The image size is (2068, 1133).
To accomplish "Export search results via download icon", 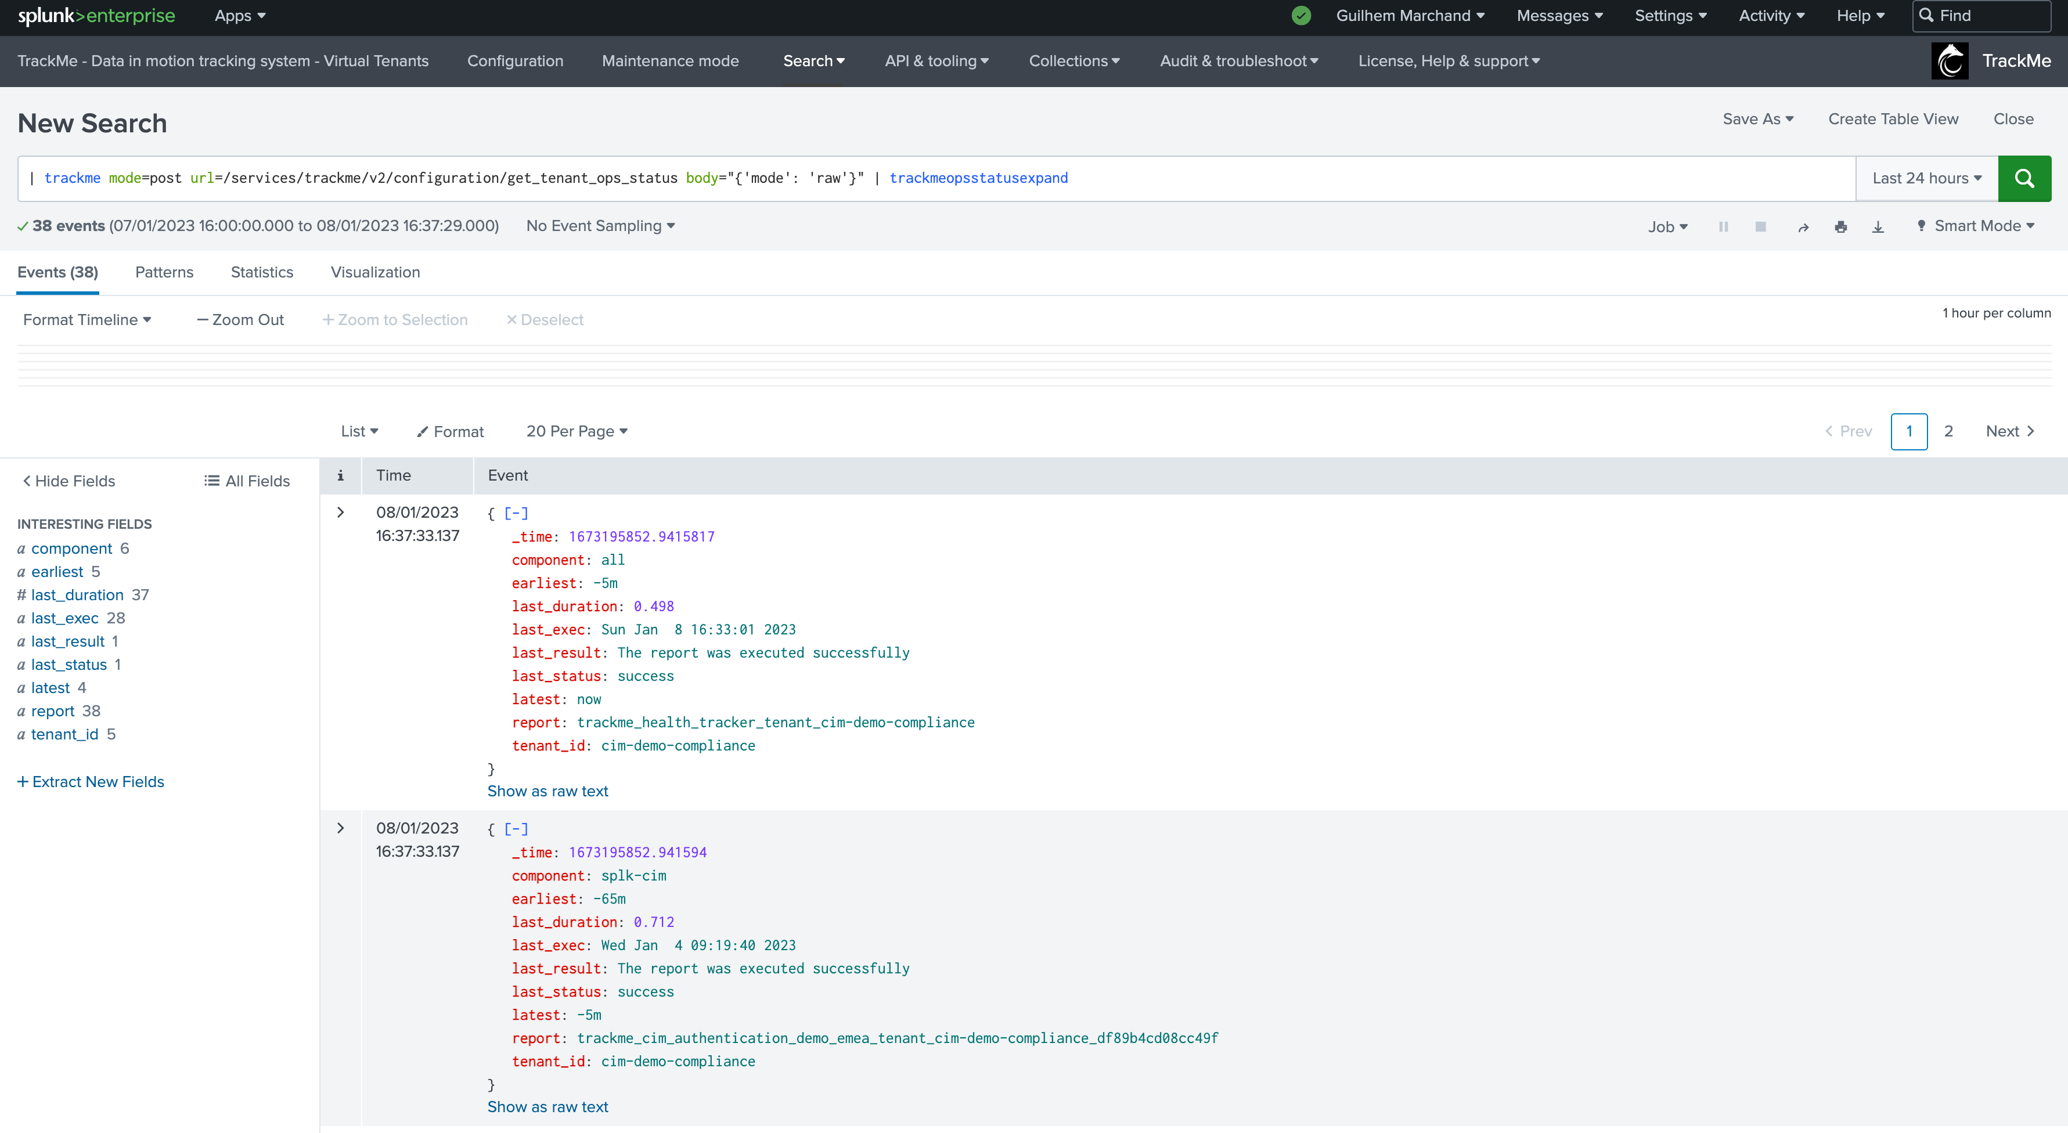I will tap(1878, 227).
